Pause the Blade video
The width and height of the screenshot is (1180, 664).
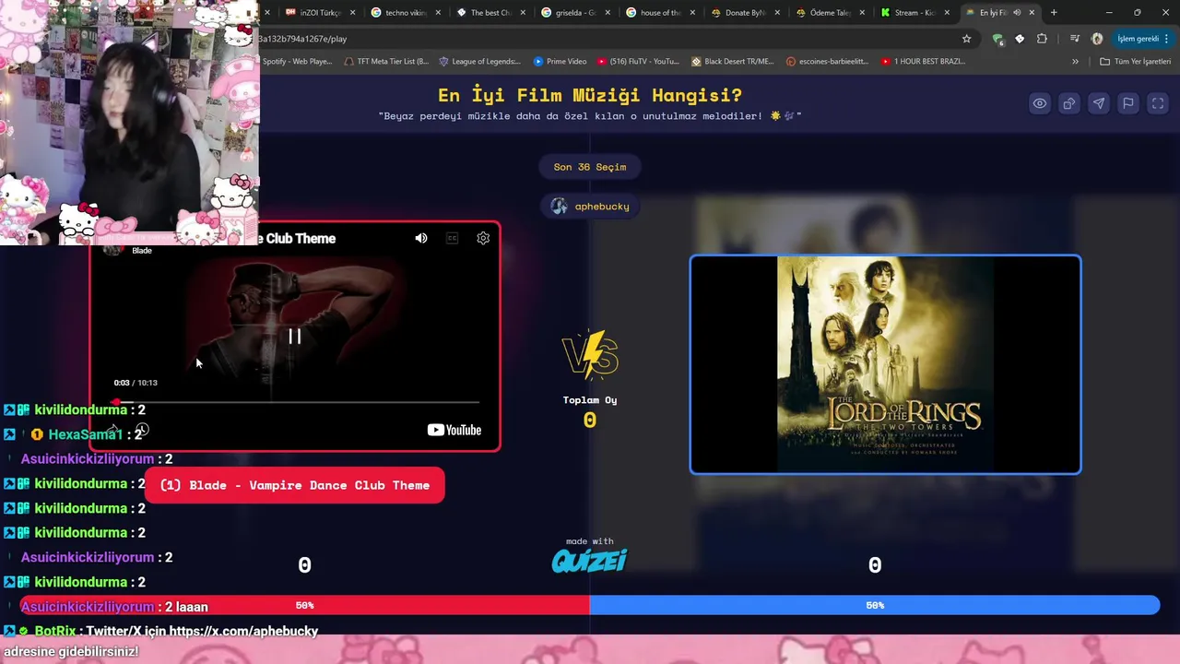294,337
